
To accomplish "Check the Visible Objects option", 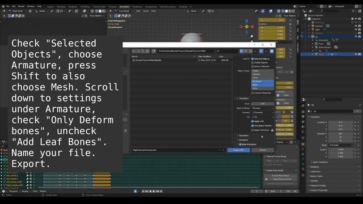I will 252,62.
